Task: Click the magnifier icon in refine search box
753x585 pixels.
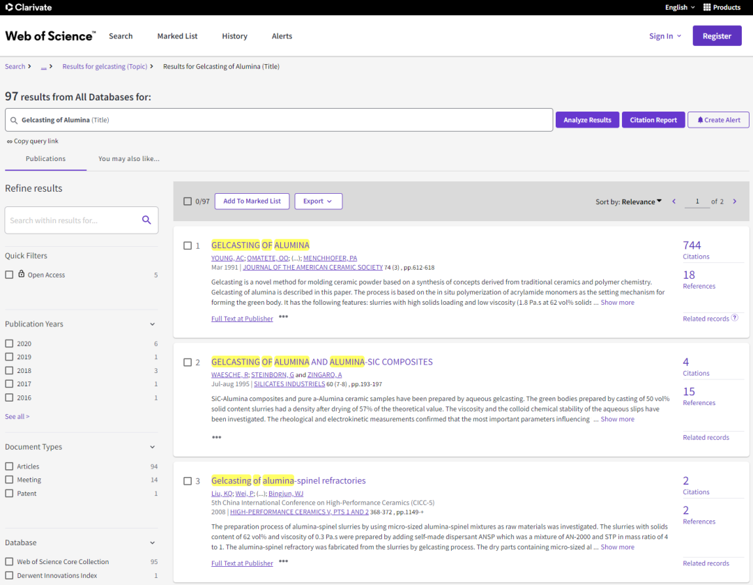Action: click(146, 220)
